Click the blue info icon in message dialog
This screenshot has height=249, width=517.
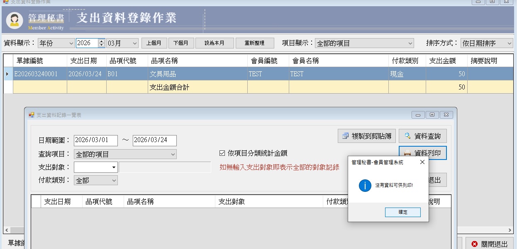(365, 185)
